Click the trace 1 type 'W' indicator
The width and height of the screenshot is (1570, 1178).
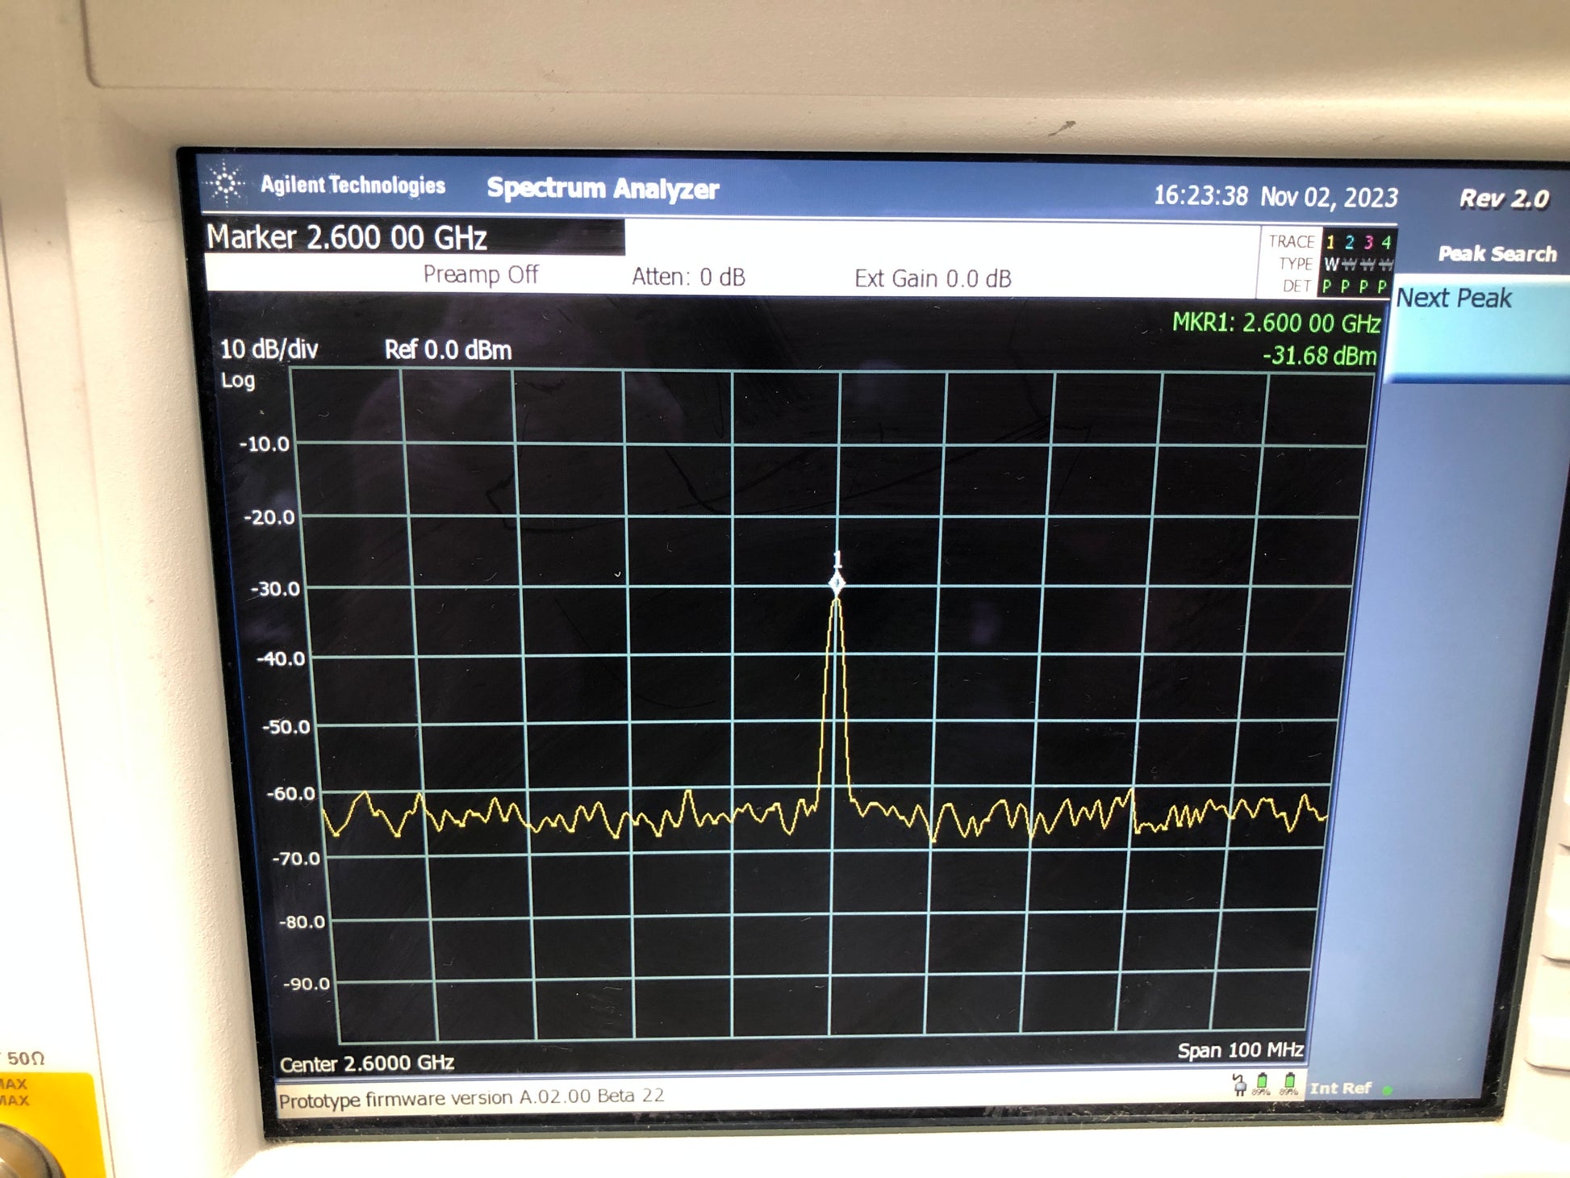click(1331, 265)
